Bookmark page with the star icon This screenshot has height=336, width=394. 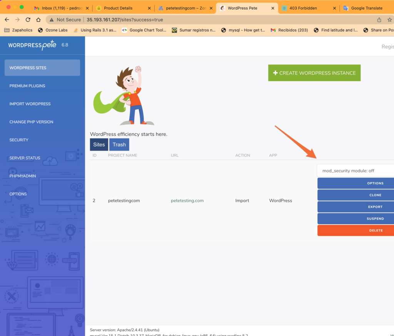[x=389, y=20]
